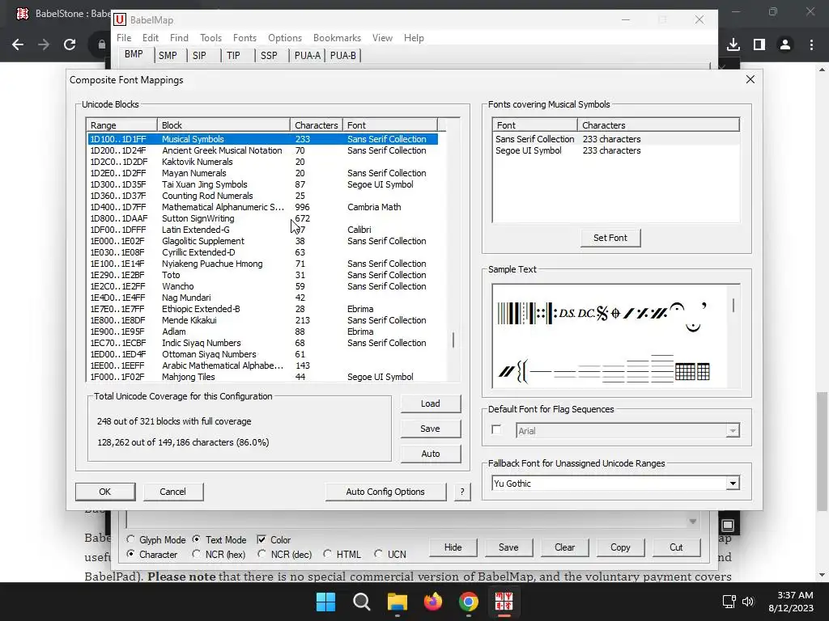Screen dimensions: 829x621
Task: Select HTML radio button
Action: (327, 555)
